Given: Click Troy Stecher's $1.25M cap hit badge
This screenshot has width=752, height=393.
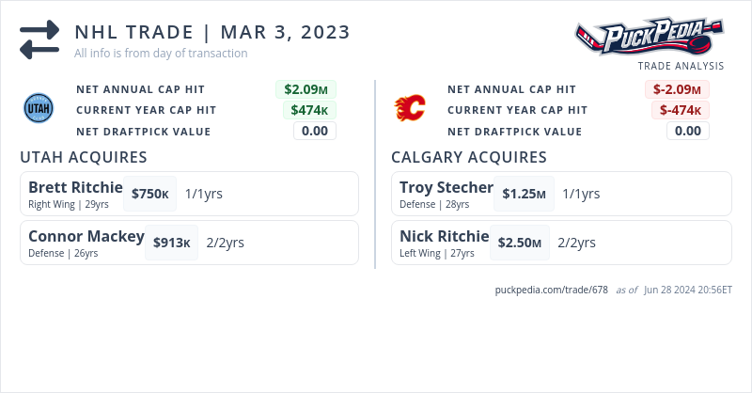Looking at the screenshot, I should [x=524, y=194].
